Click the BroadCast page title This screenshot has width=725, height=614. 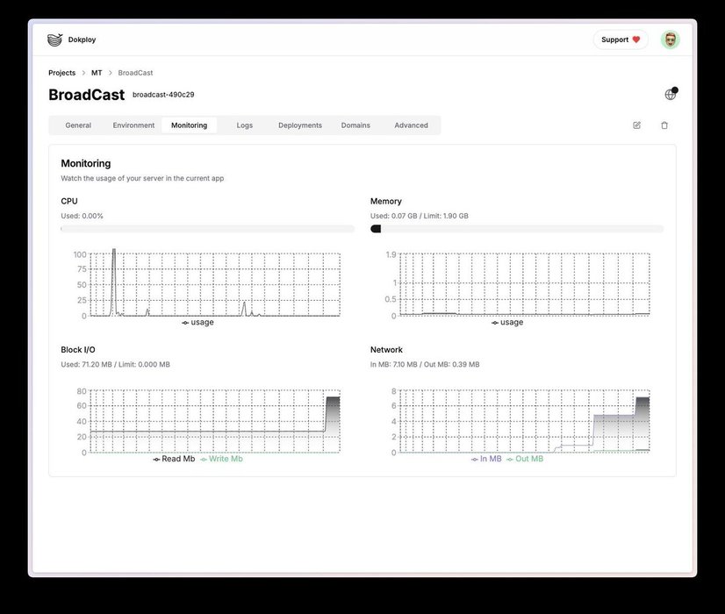pyautogui.click(x=87, y=95)
